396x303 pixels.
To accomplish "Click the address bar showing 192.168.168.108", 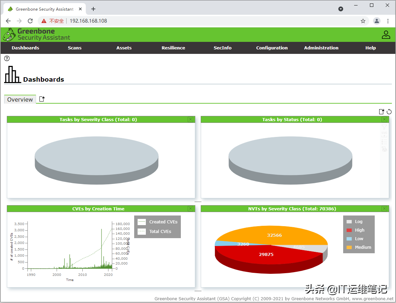I will point(88,21).
